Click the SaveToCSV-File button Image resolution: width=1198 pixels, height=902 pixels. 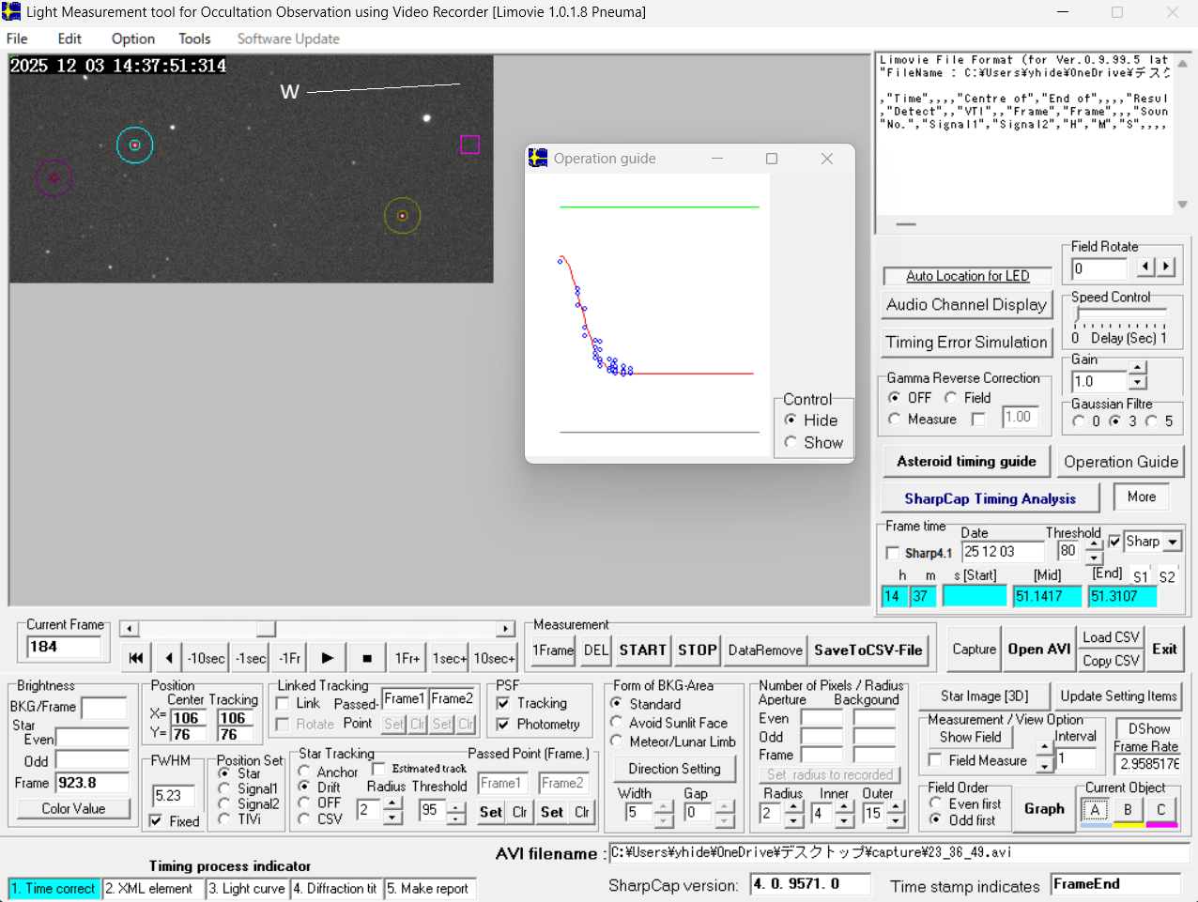coord(868,650)
